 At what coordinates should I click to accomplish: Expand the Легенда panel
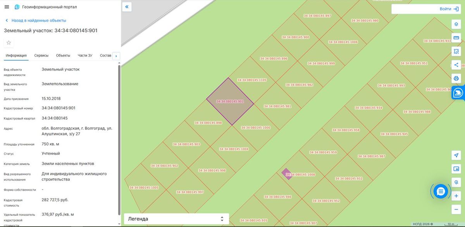[x=176, y=219]
